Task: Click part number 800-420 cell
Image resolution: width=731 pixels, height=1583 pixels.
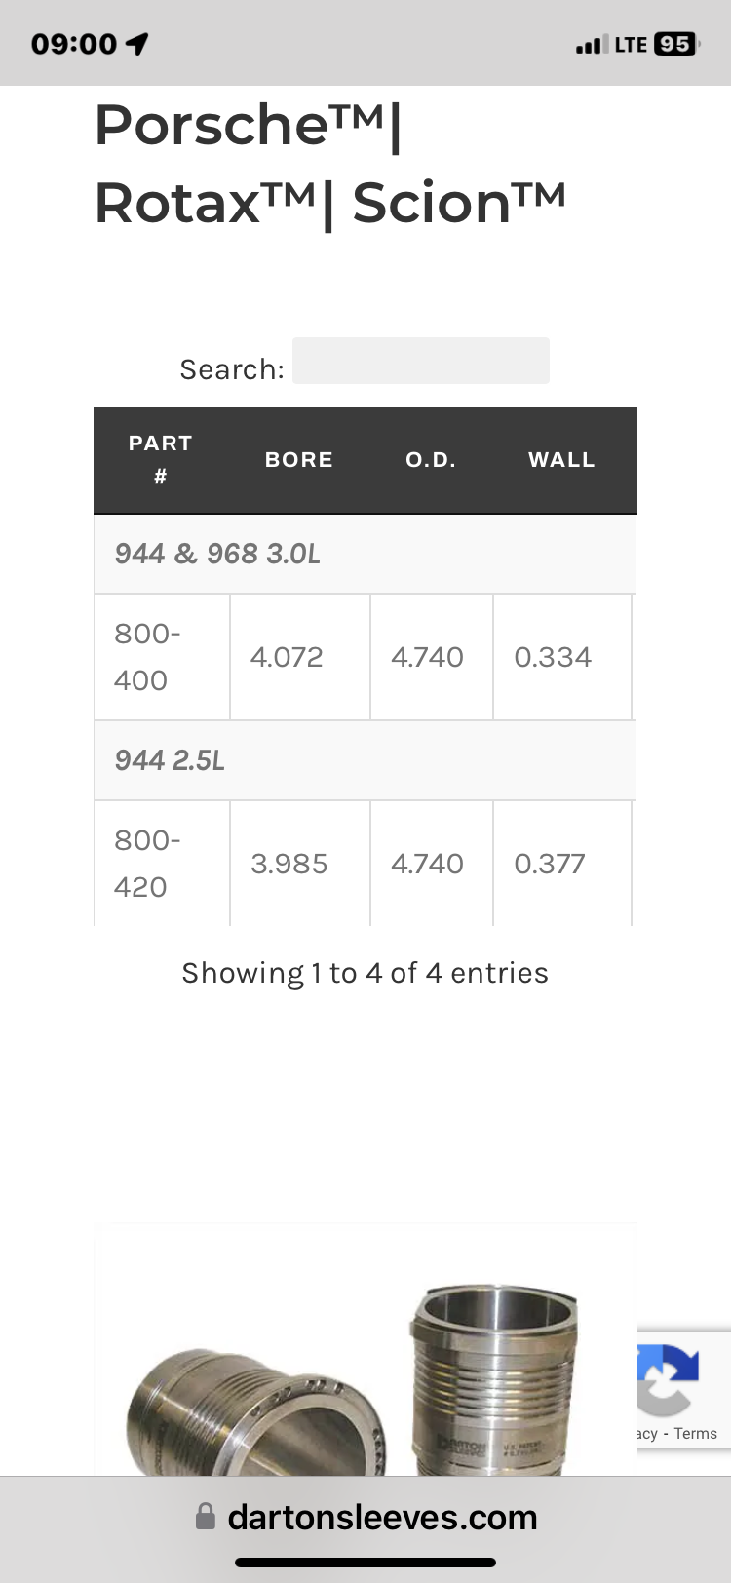Action: coord(162,864)
